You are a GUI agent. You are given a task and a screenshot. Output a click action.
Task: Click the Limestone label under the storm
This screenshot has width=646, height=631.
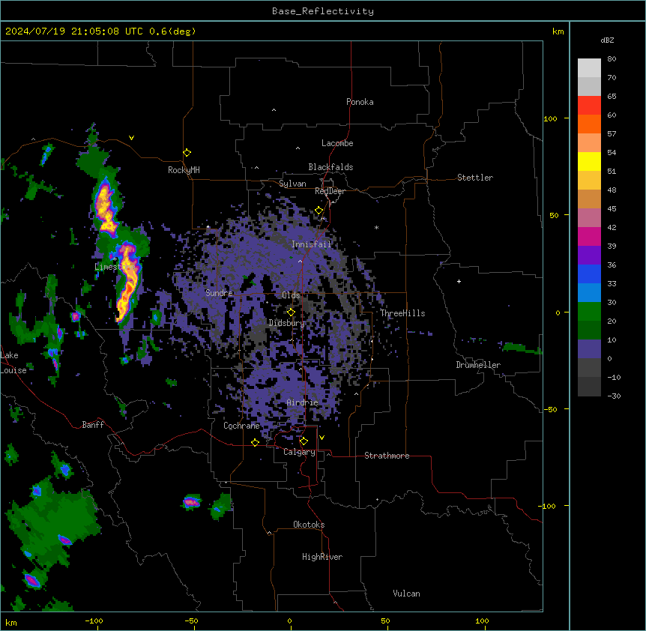[115, 267]
